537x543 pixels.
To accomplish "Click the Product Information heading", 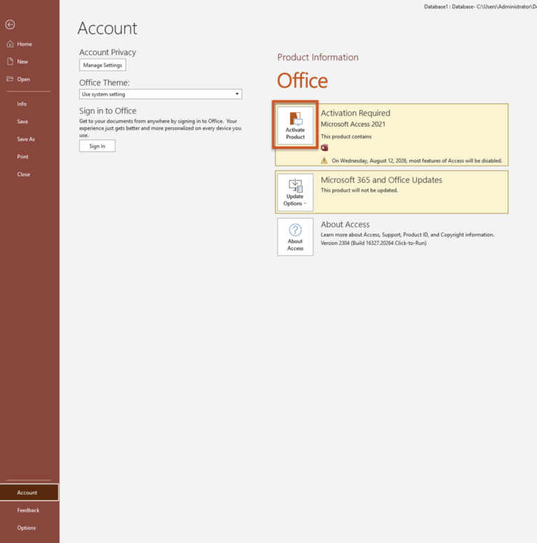I will pyautogui.click(x=317, y=57).
